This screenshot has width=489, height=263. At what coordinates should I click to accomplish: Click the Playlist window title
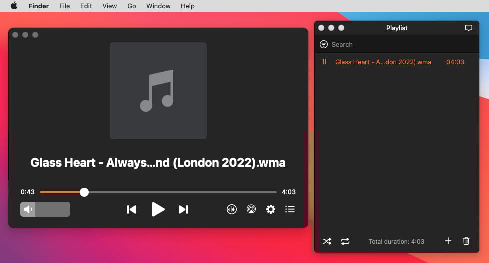[397, 28]
